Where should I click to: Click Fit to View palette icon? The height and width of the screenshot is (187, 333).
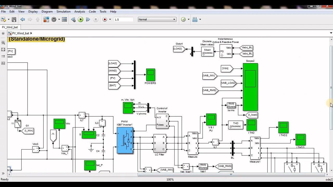pyautogui.click(x=3, y=49)
